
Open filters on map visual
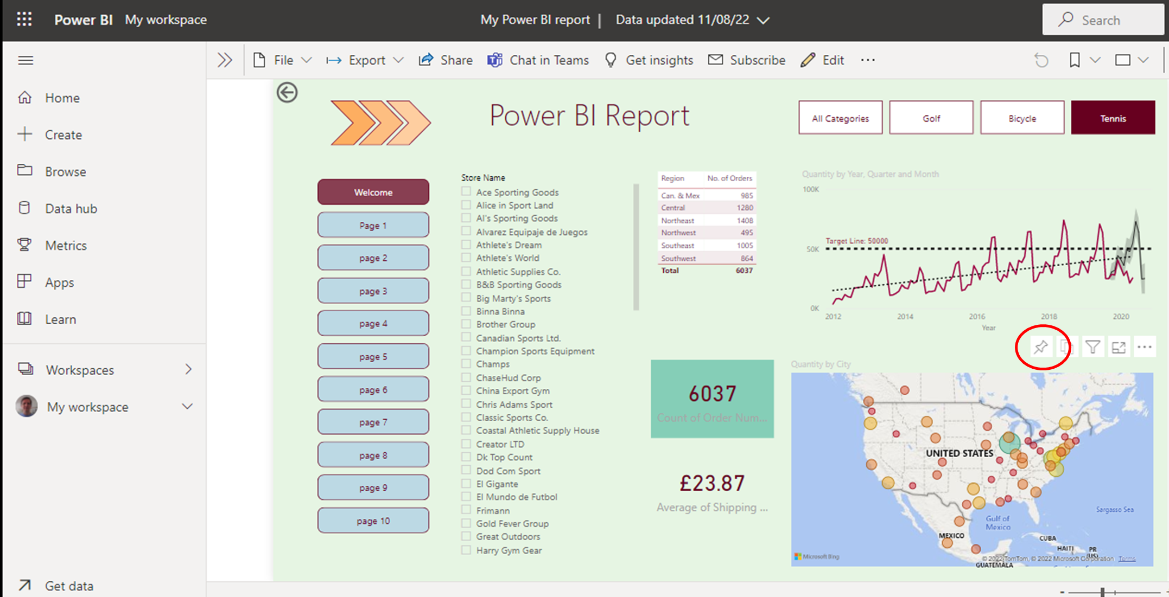pos(1092,347)
